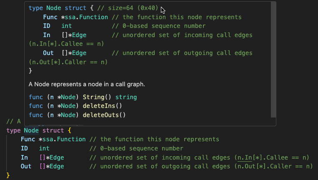Click the Out field name in editor
Image resolution: width=318 pixels, height=180 pixels.
tap(26, 166)
